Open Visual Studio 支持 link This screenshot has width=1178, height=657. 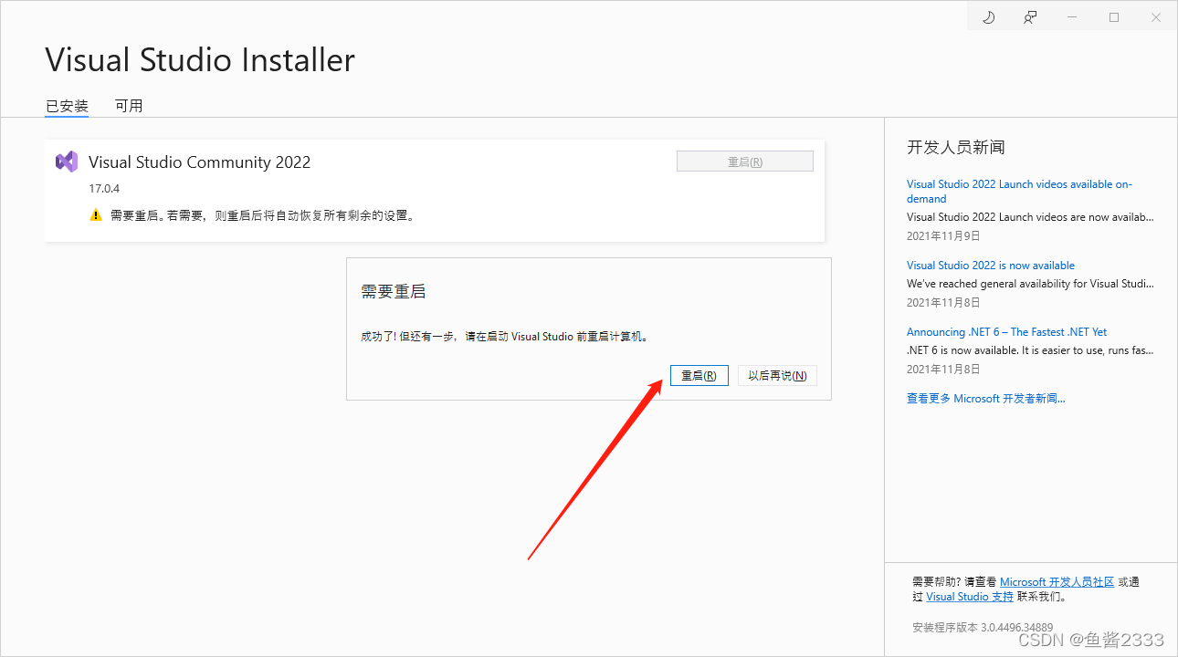970,597
